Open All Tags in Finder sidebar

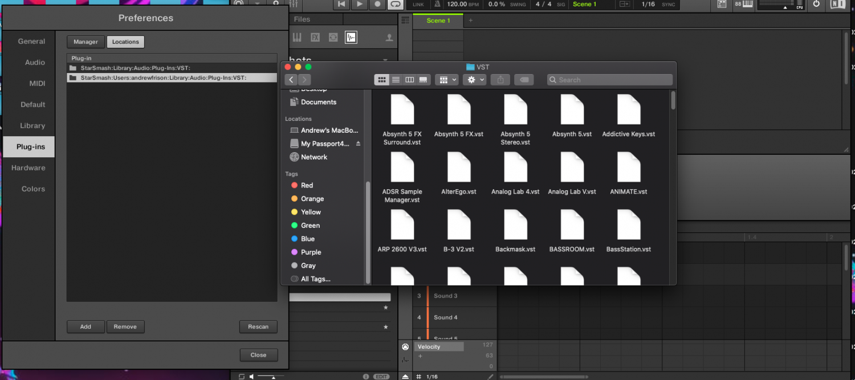pos(315,279)
